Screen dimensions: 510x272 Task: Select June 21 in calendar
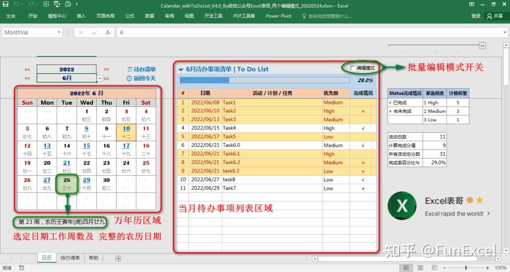pos(67,166)
